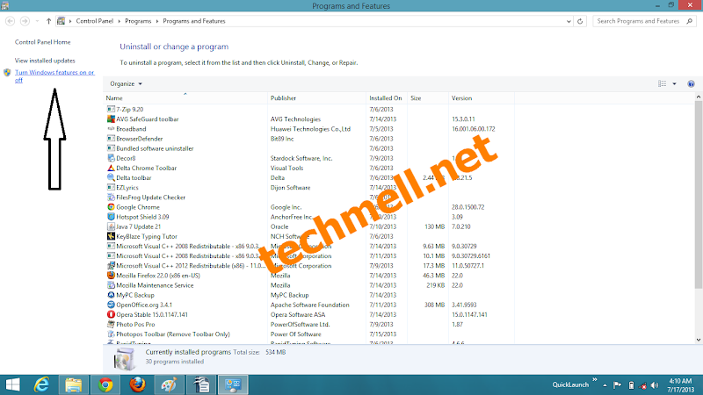Launch Internet Explorer from taskbar
Screen dimensions: 703x395
(41, 384)
